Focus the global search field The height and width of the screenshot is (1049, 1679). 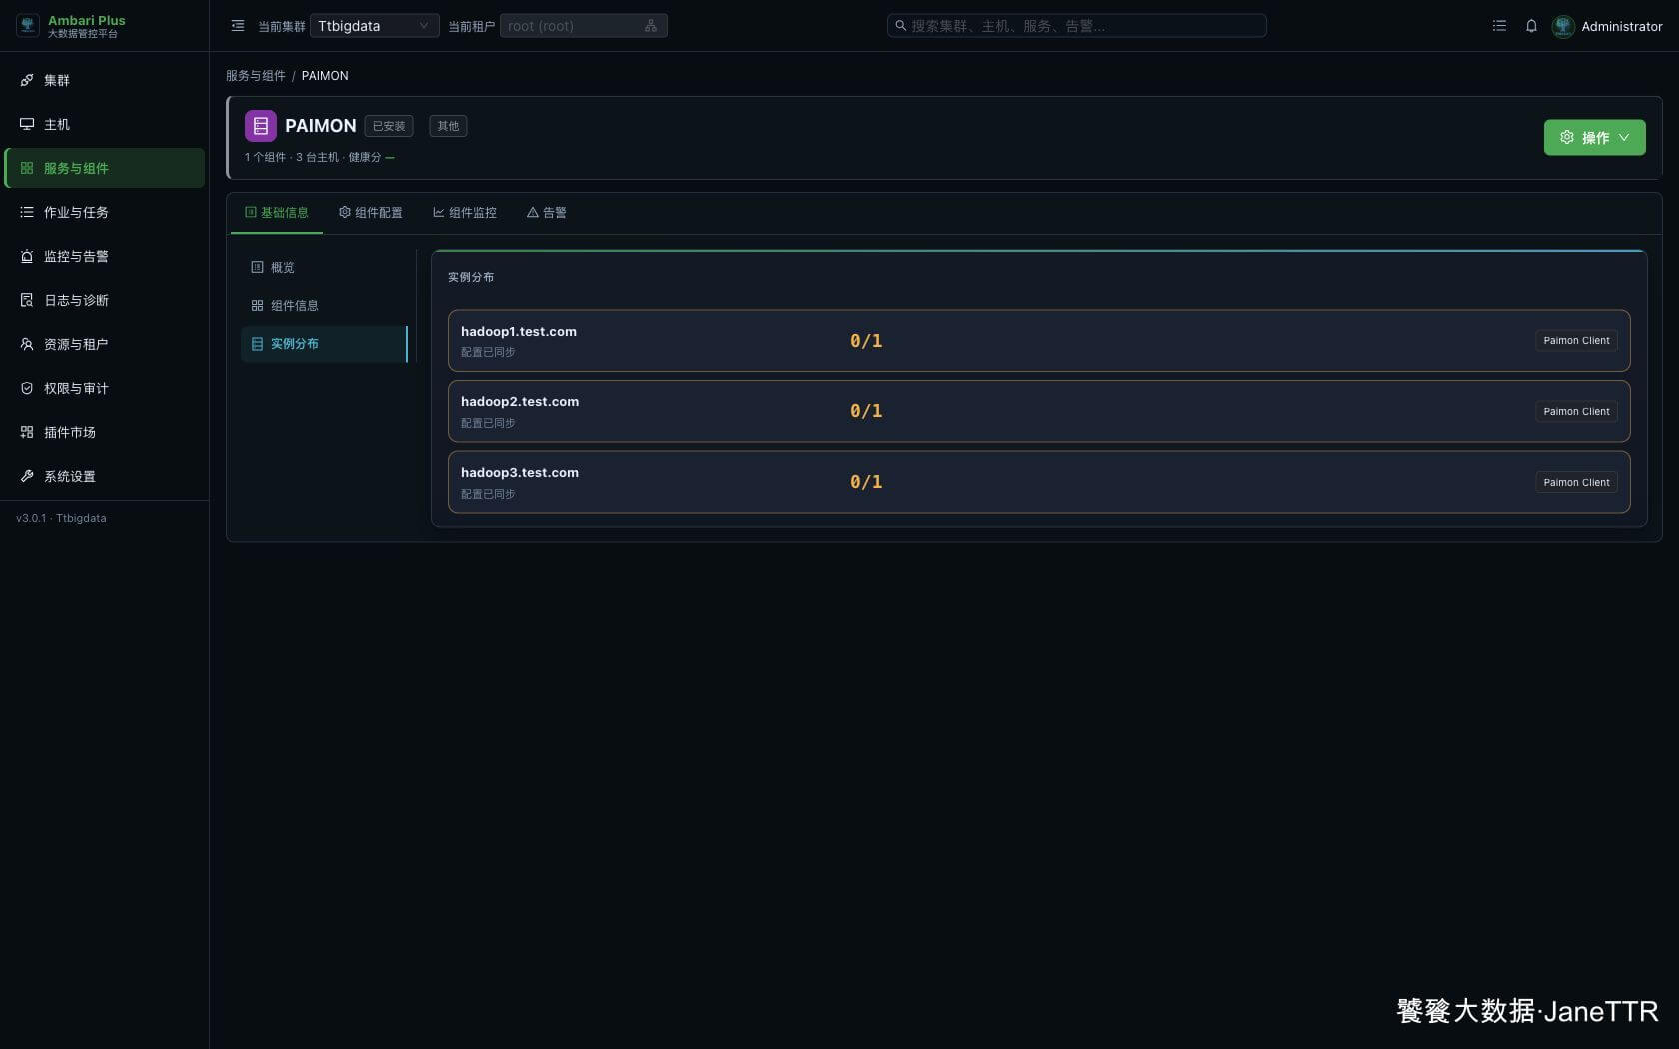[1077, 26]
